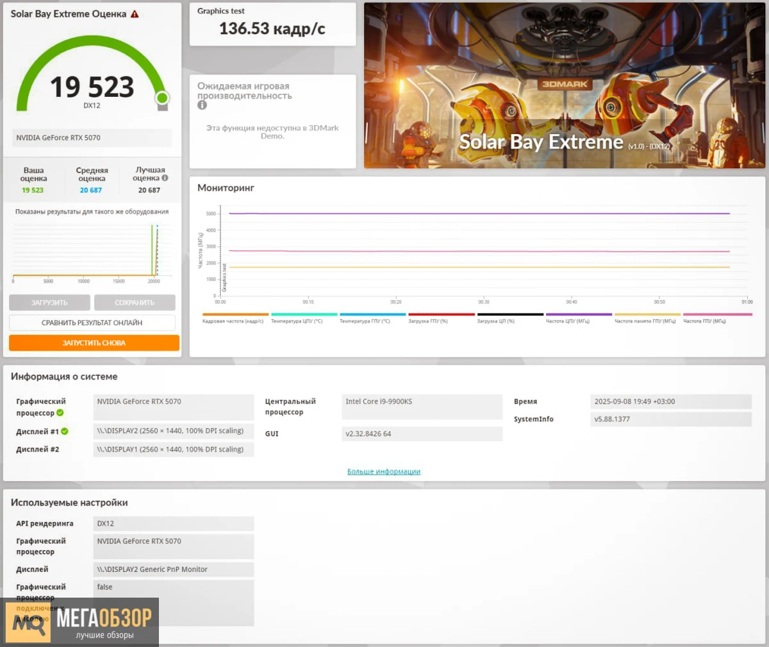The width and height of the screenshot is (769, 647).
Task: Click the Информация о системе heading
Action: (x=64, y=376)
